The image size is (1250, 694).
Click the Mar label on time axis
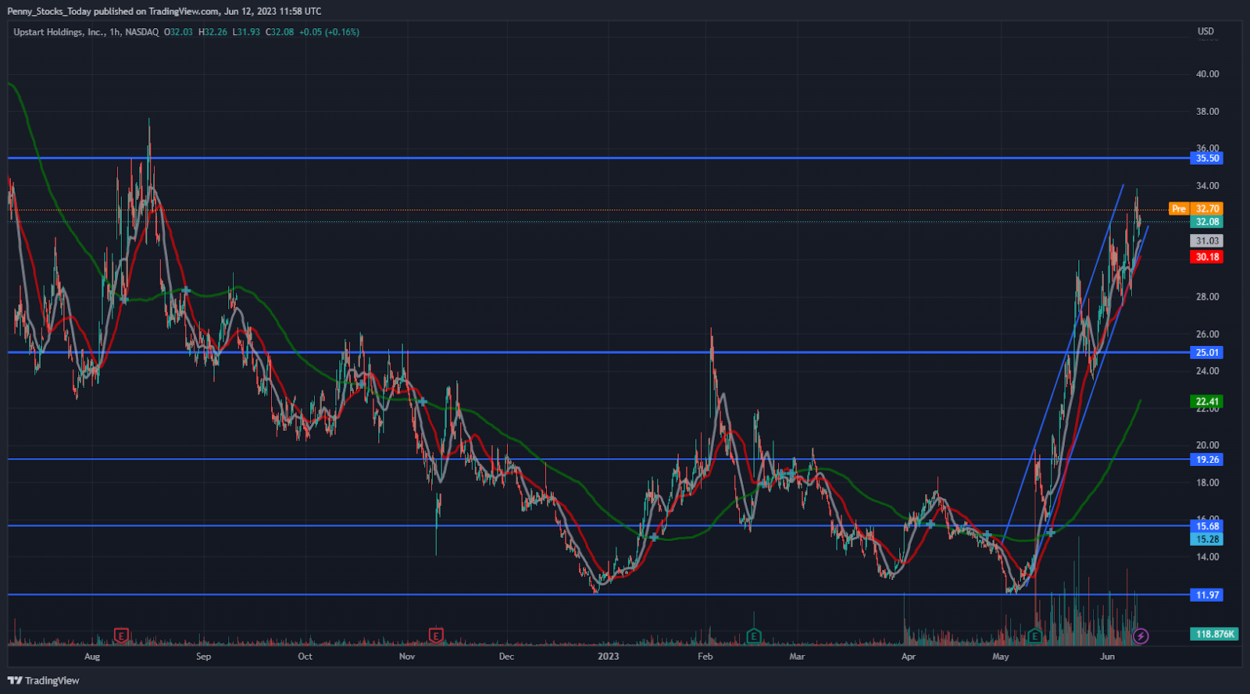click(x=797, y=657)
